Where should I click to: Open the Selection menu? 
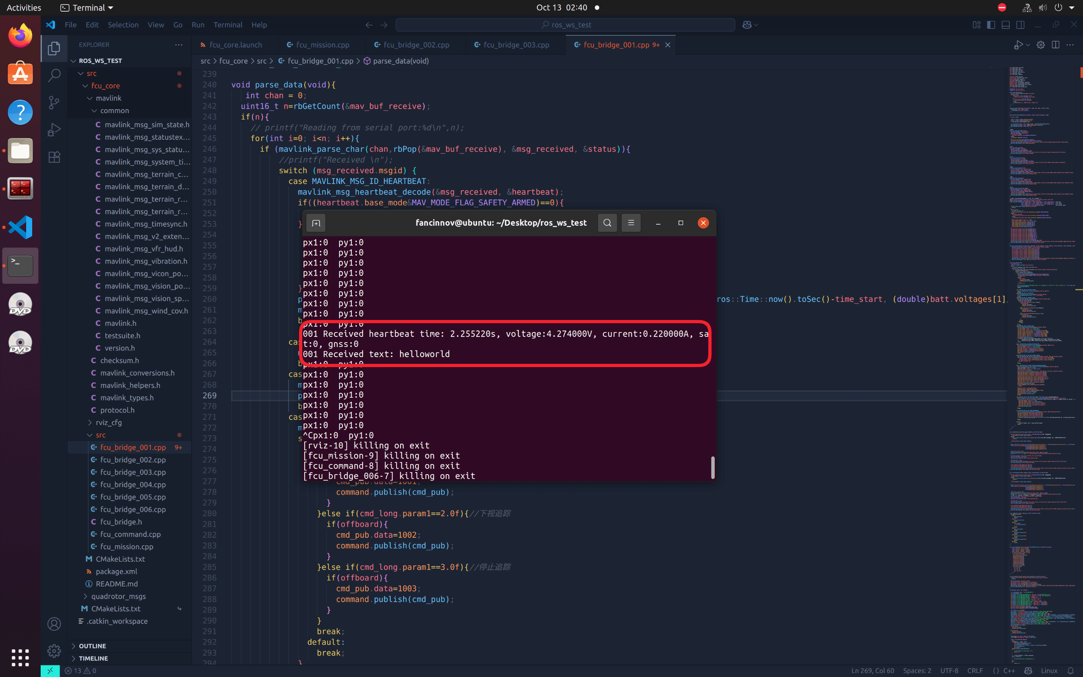(123, 25)
